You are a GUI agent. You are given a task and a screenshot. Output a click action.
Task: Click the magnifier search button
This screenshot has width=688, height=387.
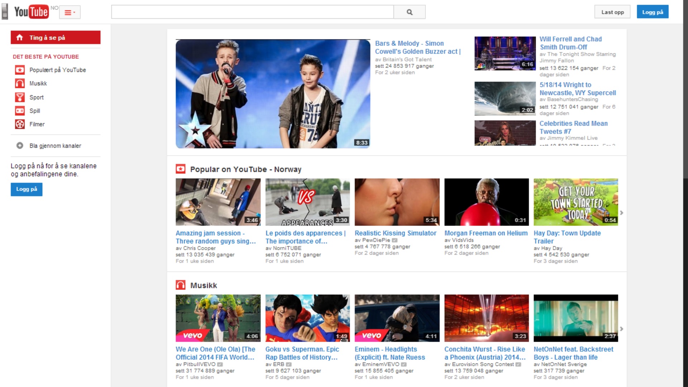[x=410, y=12]
